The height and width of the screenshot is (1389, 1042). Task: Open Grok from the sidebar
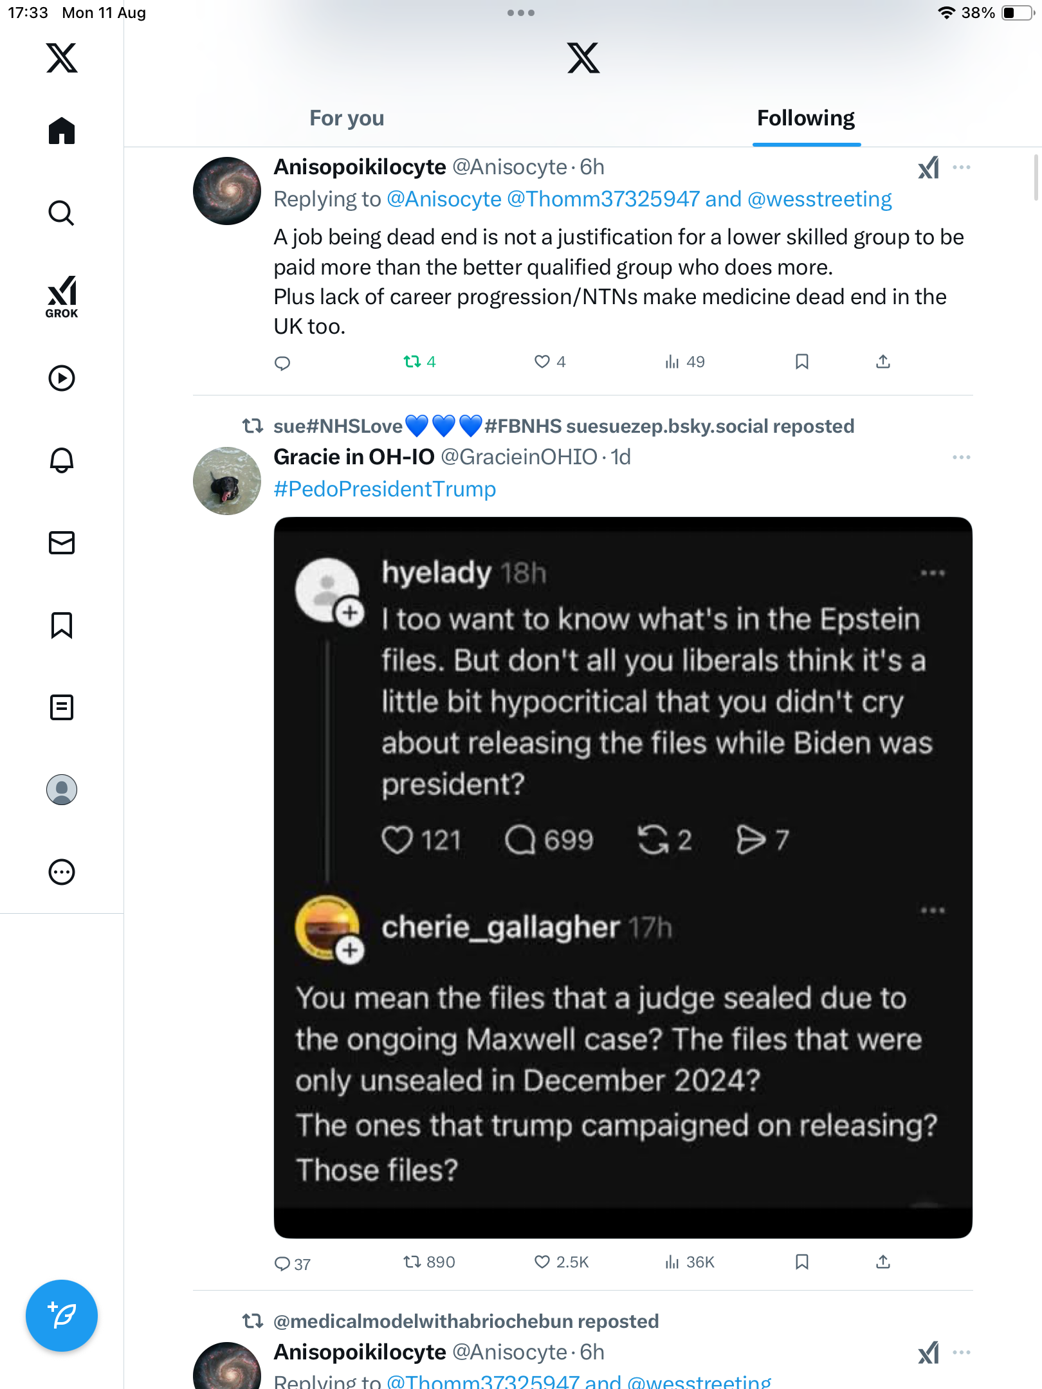click(62, 296)
